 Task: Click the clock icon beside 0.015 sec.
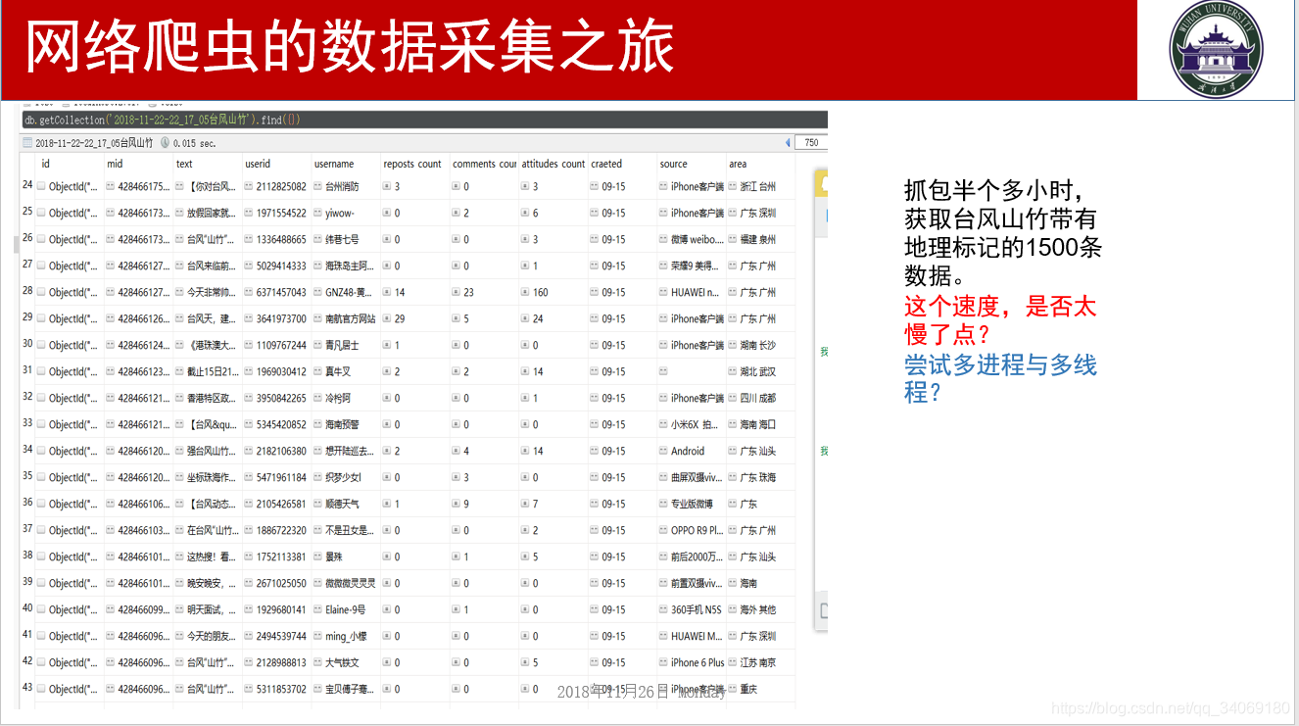tap(165, 143)
